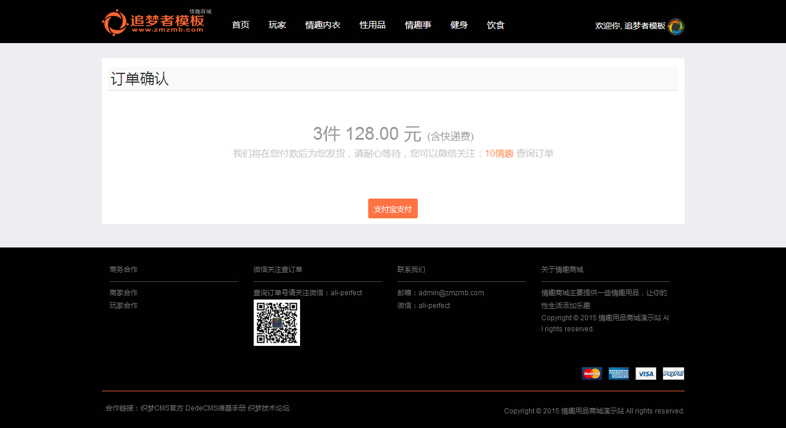Click the orange 10情趣 link
786x428 pixels.
pyautogui.click(x=499, y=154)
